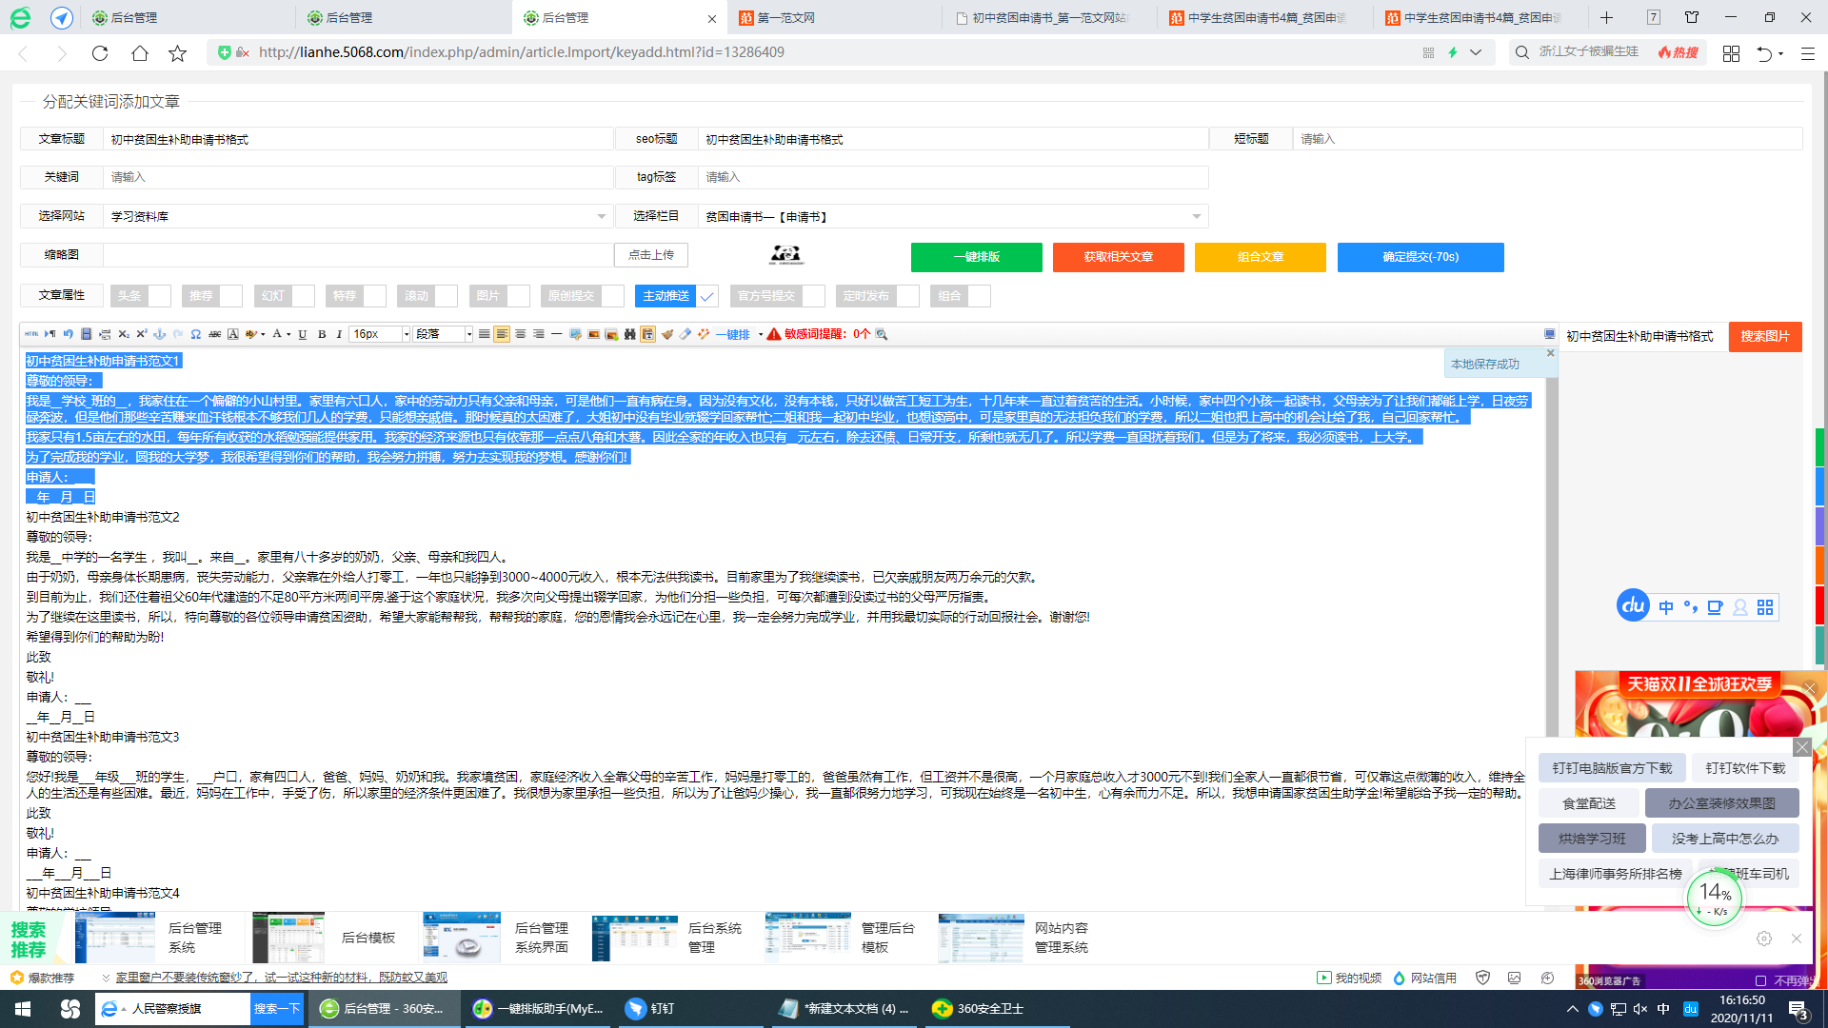Click 获取相关文章 to fetch related articles
Screen dimensions: 1828x1028
(x=1118, y=257)
